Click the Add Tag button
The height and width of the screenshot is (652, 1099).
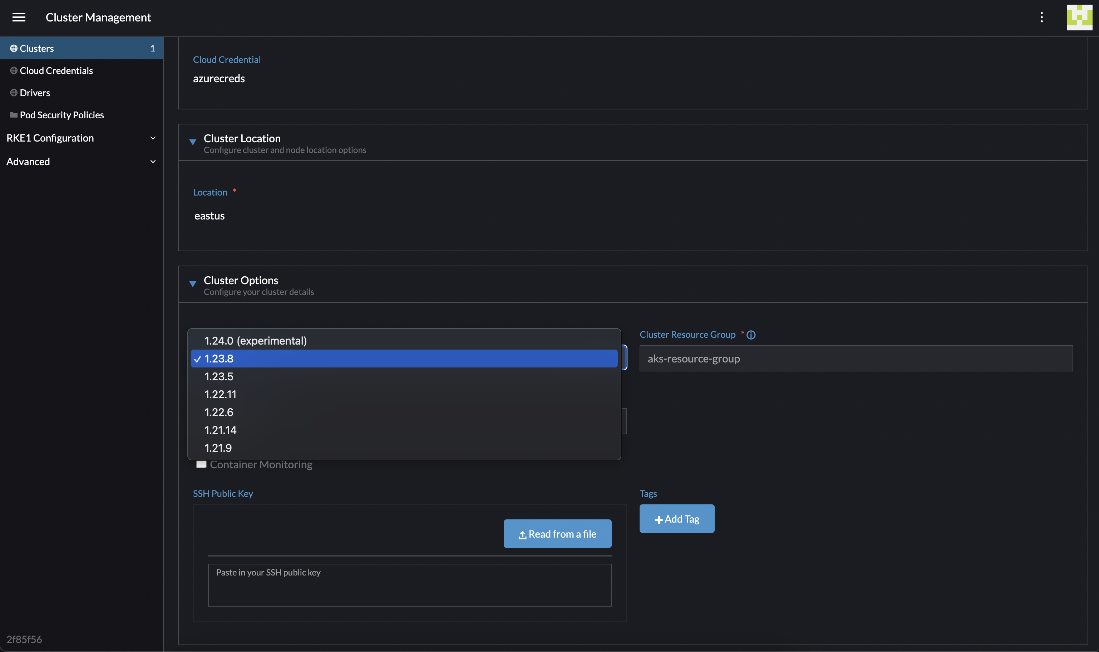[677, 518]
